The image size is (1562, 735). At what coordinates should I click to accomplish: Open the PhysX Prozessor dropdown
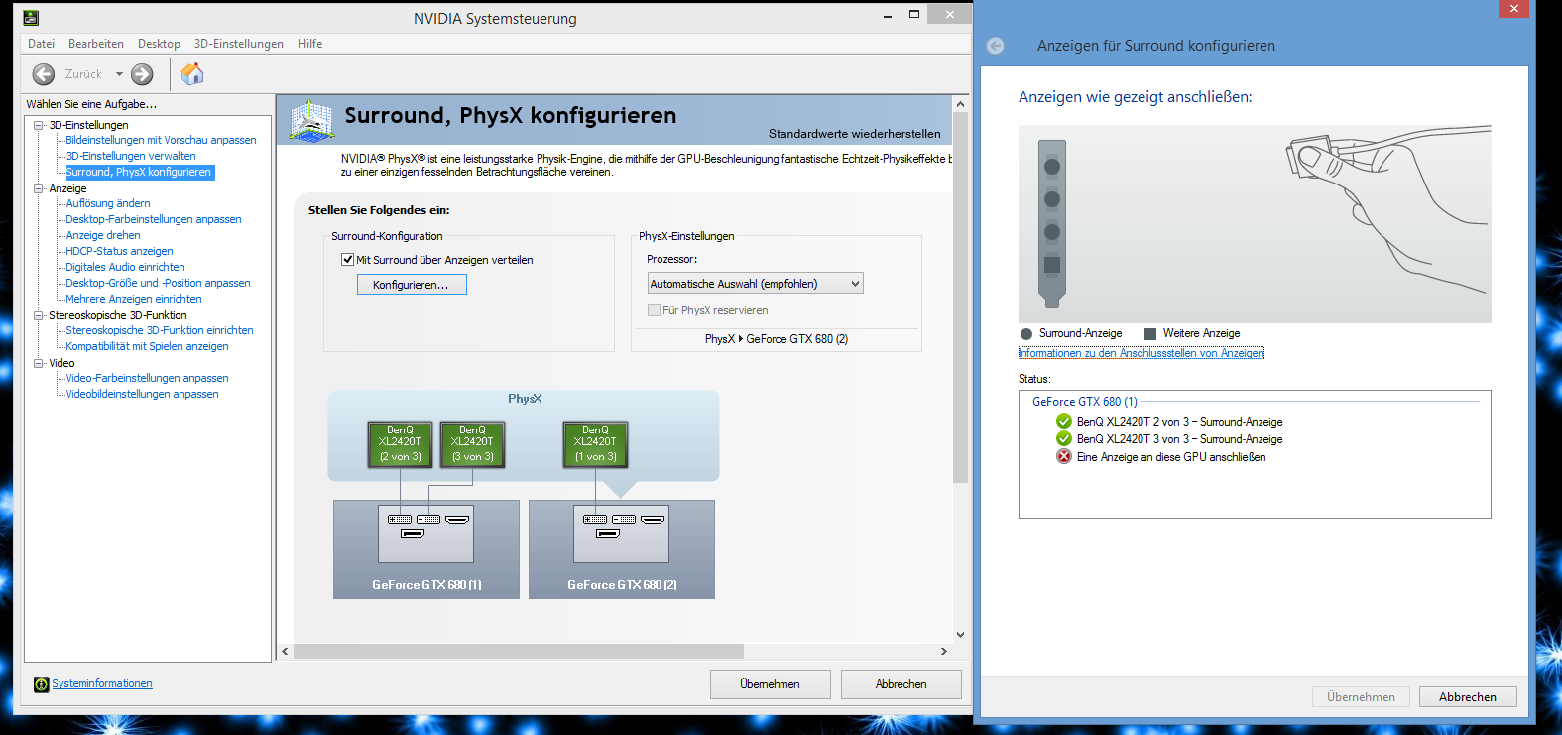click(x=756, y=284)
